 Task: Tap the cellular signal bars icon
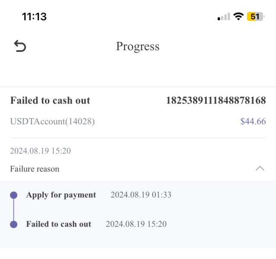click(224, 17)
